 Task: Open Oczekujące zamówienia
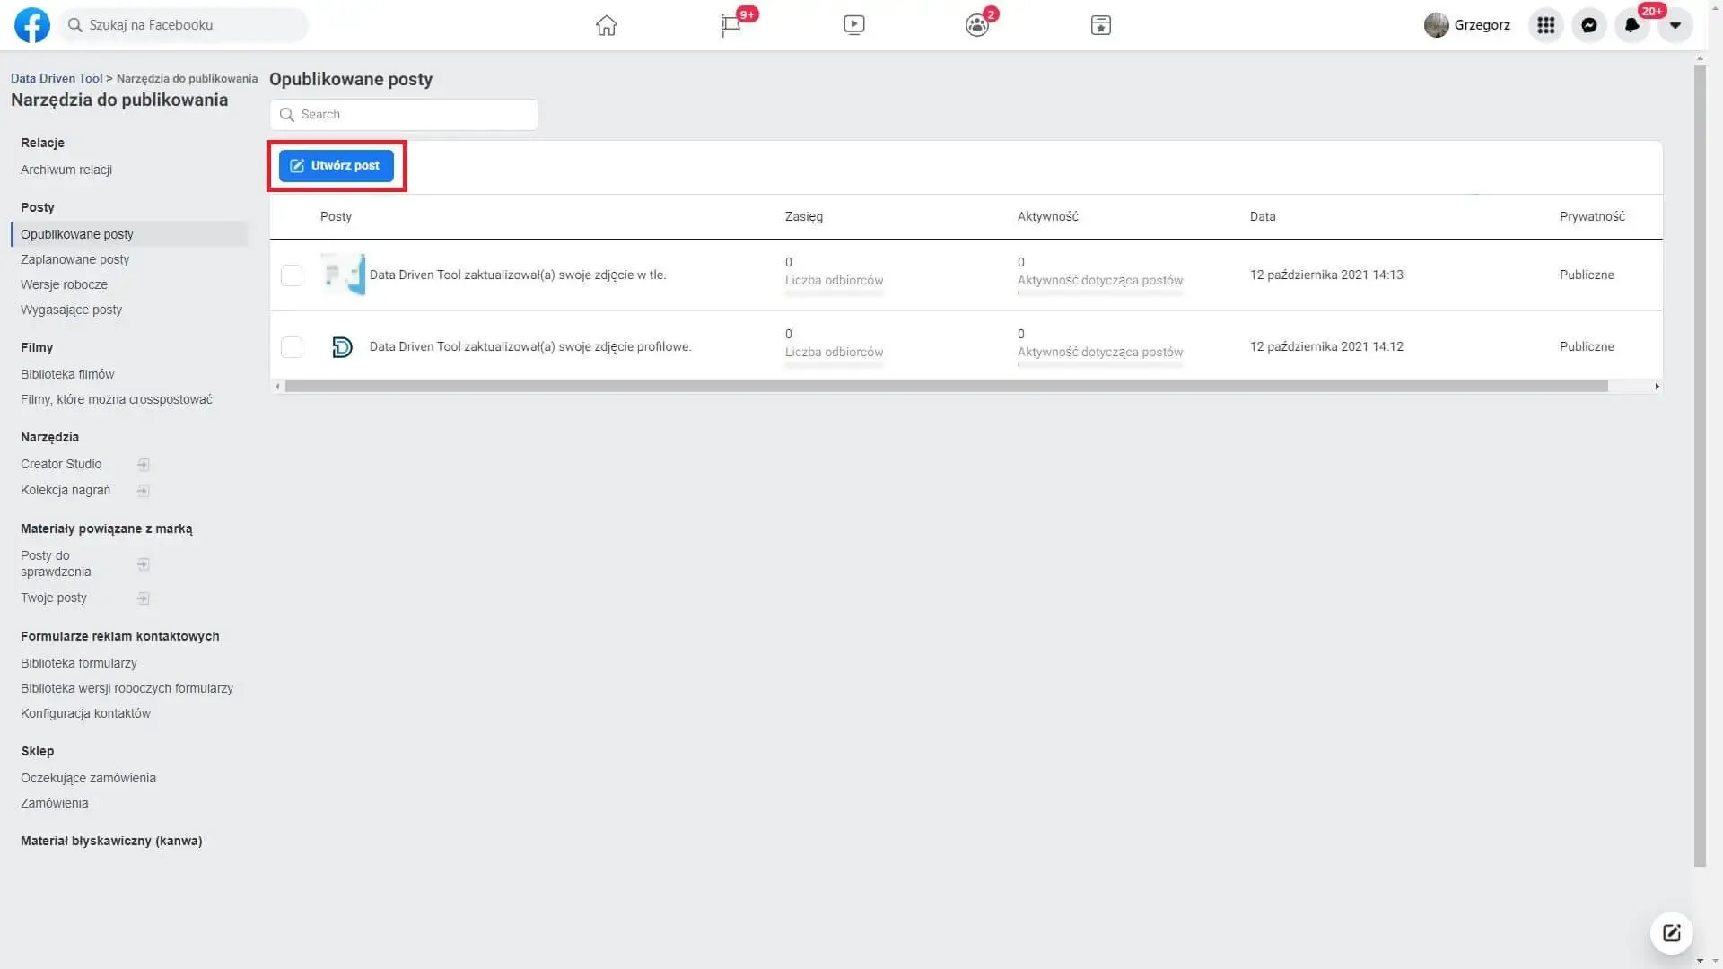[88, 778]
